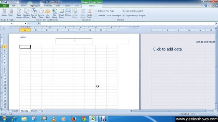Insert File Name element
This screenshot has width=218, height=122.
point(54,13)
